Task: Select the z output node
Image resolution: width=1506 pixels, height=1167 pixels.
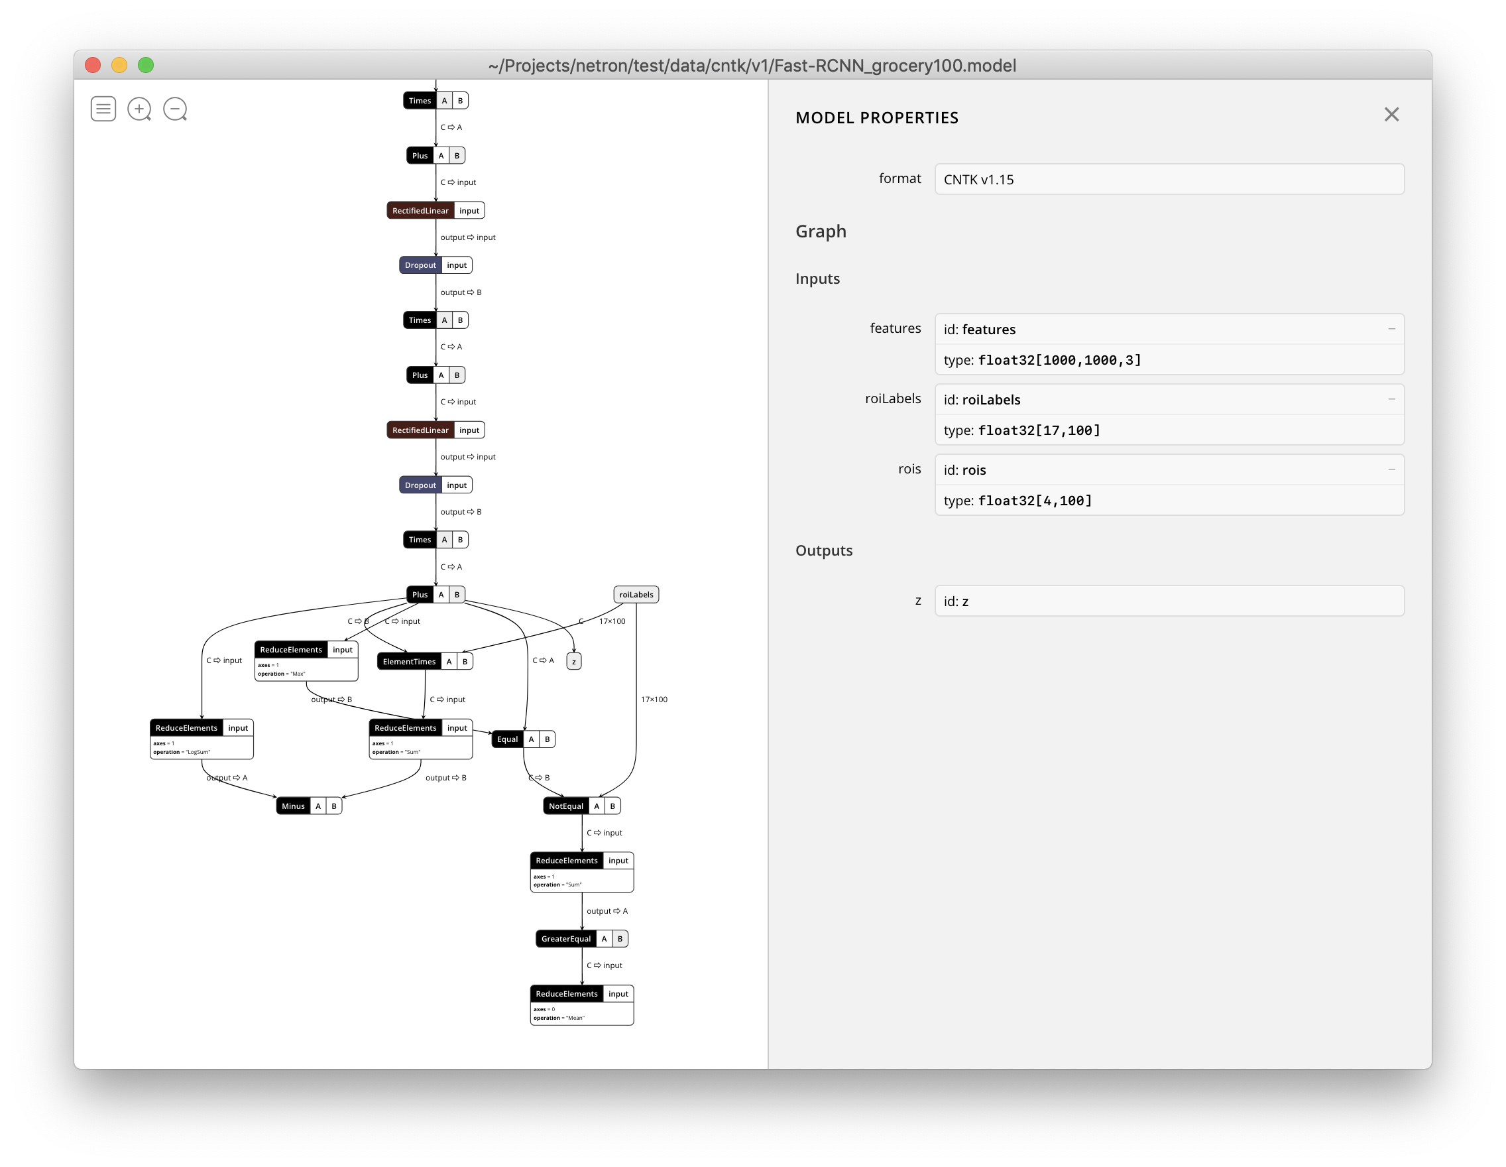Action: coord(574,662)
